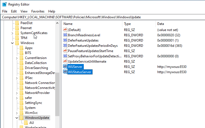Click the WUServer http://mywsus:8530 data cell
This screenshot has height=128, width=205.
172,67
